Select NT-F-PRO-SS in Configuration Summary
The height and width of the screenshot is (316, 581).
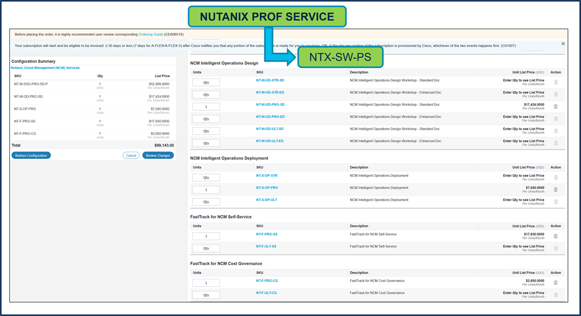tap(25, 121)
